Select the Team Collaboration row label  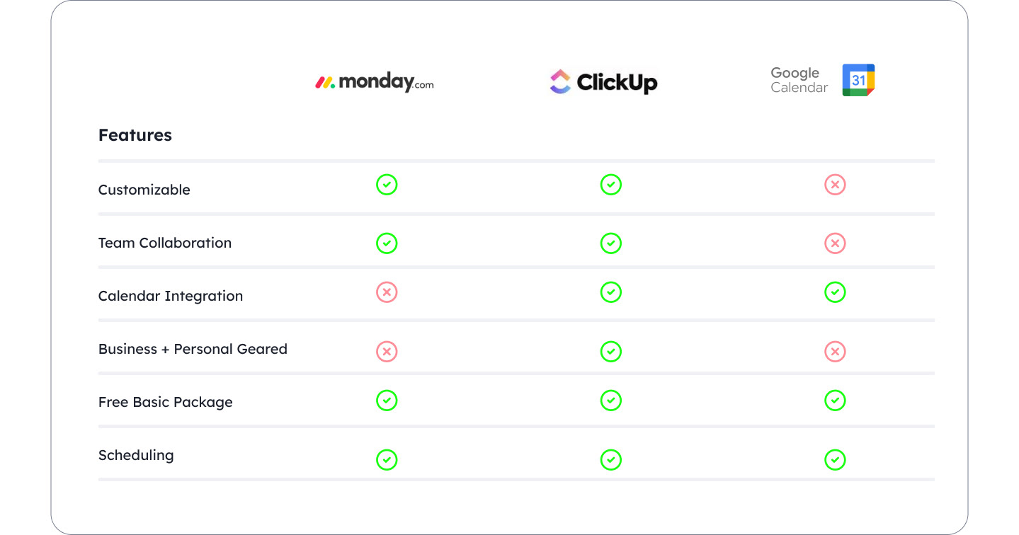pyautogui.click(x=165, y=243)
